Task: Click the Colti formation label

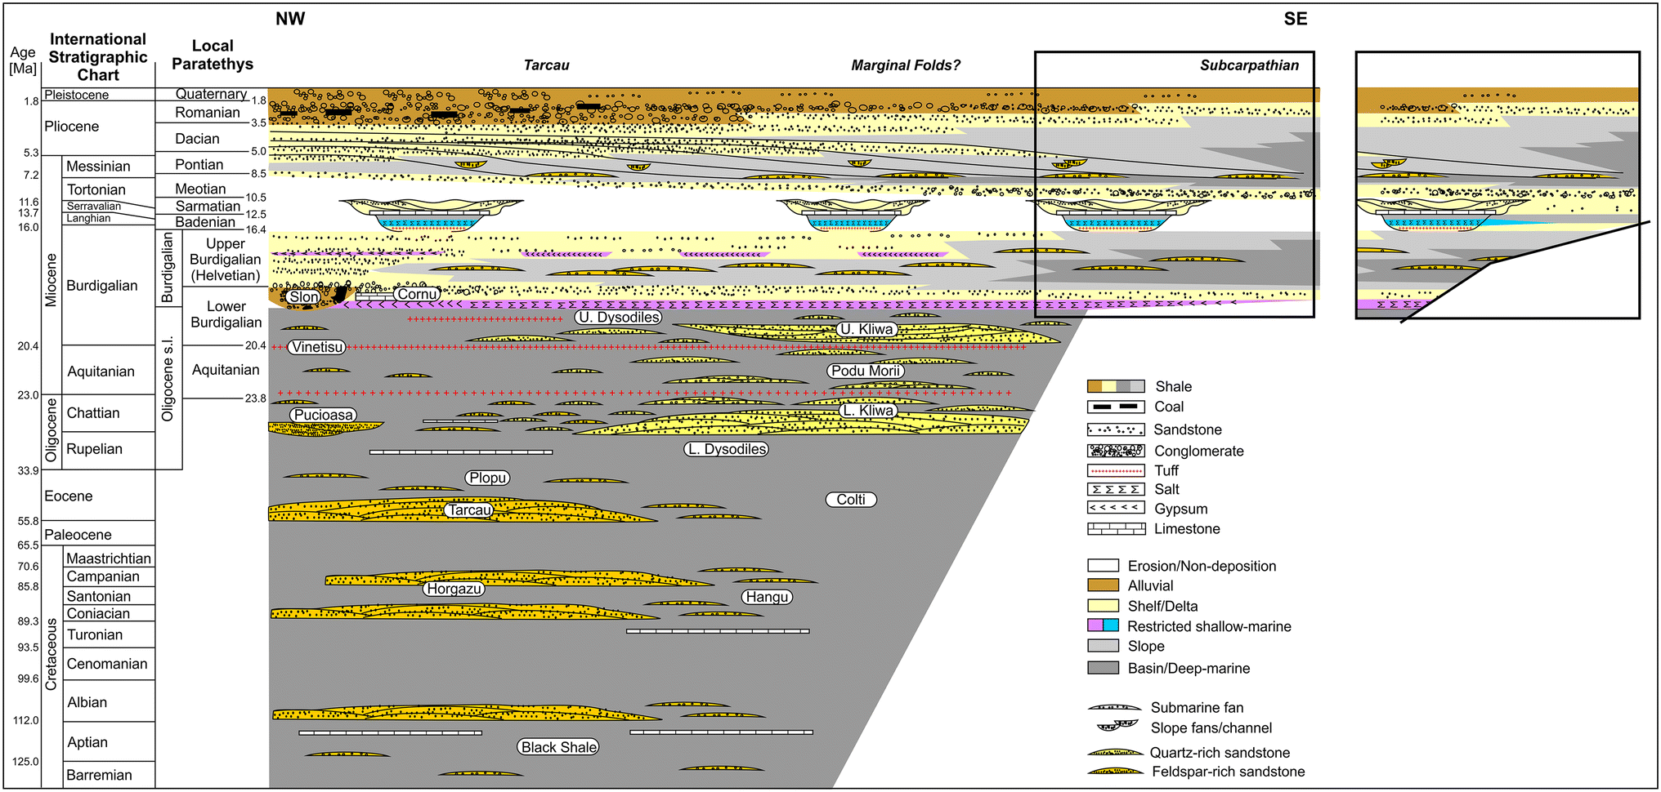Action: (851, 500)
